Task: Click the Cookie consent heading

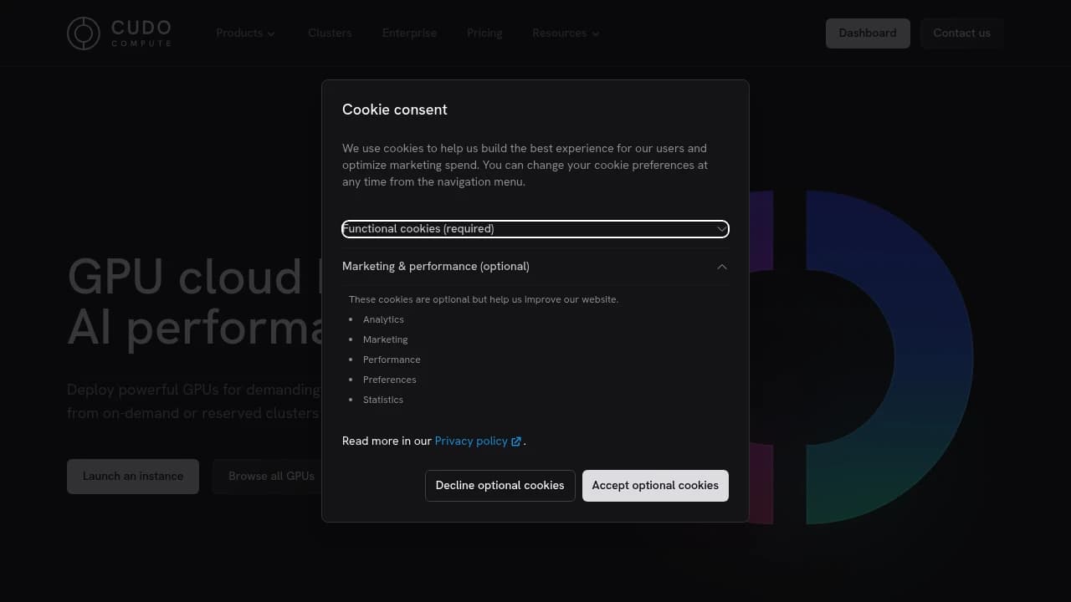Action: tap(395, 110)
